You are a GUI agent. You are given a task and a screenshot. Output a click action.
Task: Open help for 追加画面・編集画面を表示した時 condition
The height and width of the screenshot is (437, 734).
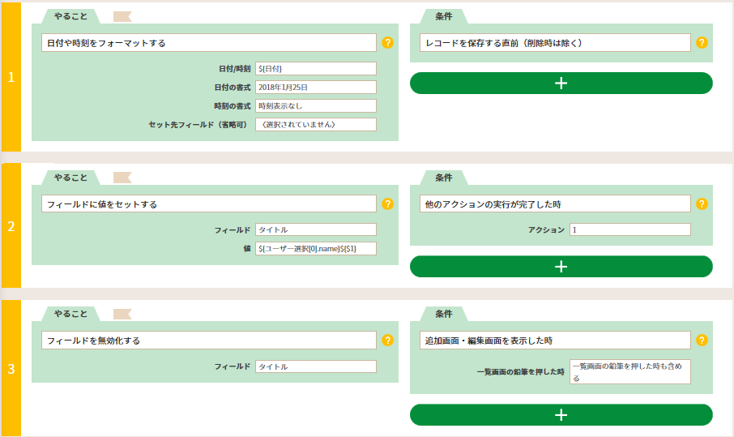(x=702, y=340)
